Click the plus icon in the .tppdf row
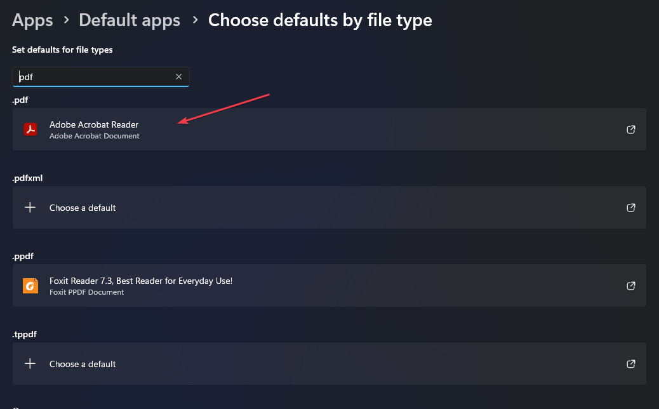Viewport: 659px width, 409px height. tap(30, 364)
